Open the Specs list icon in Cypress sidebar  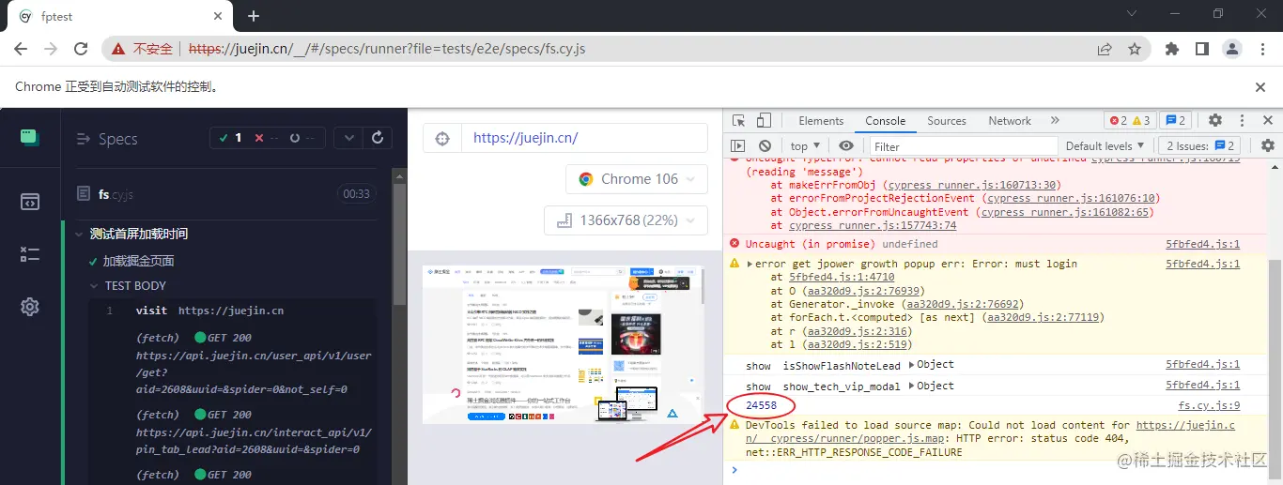(x=30, y=201)
